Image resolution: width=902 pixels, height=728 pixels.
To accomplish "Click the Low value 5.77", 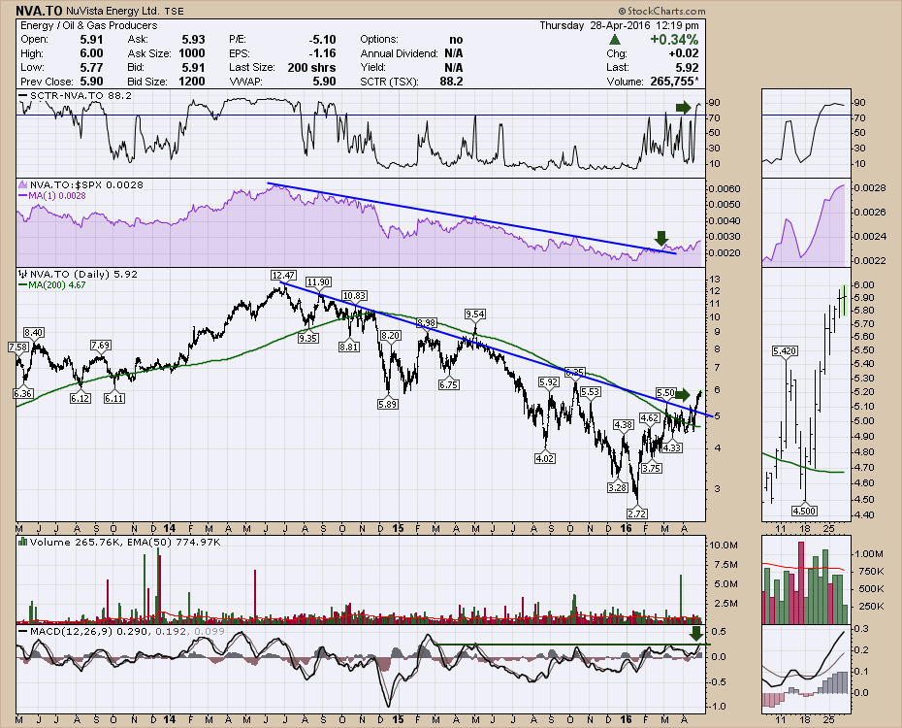I will pos(91,67).
